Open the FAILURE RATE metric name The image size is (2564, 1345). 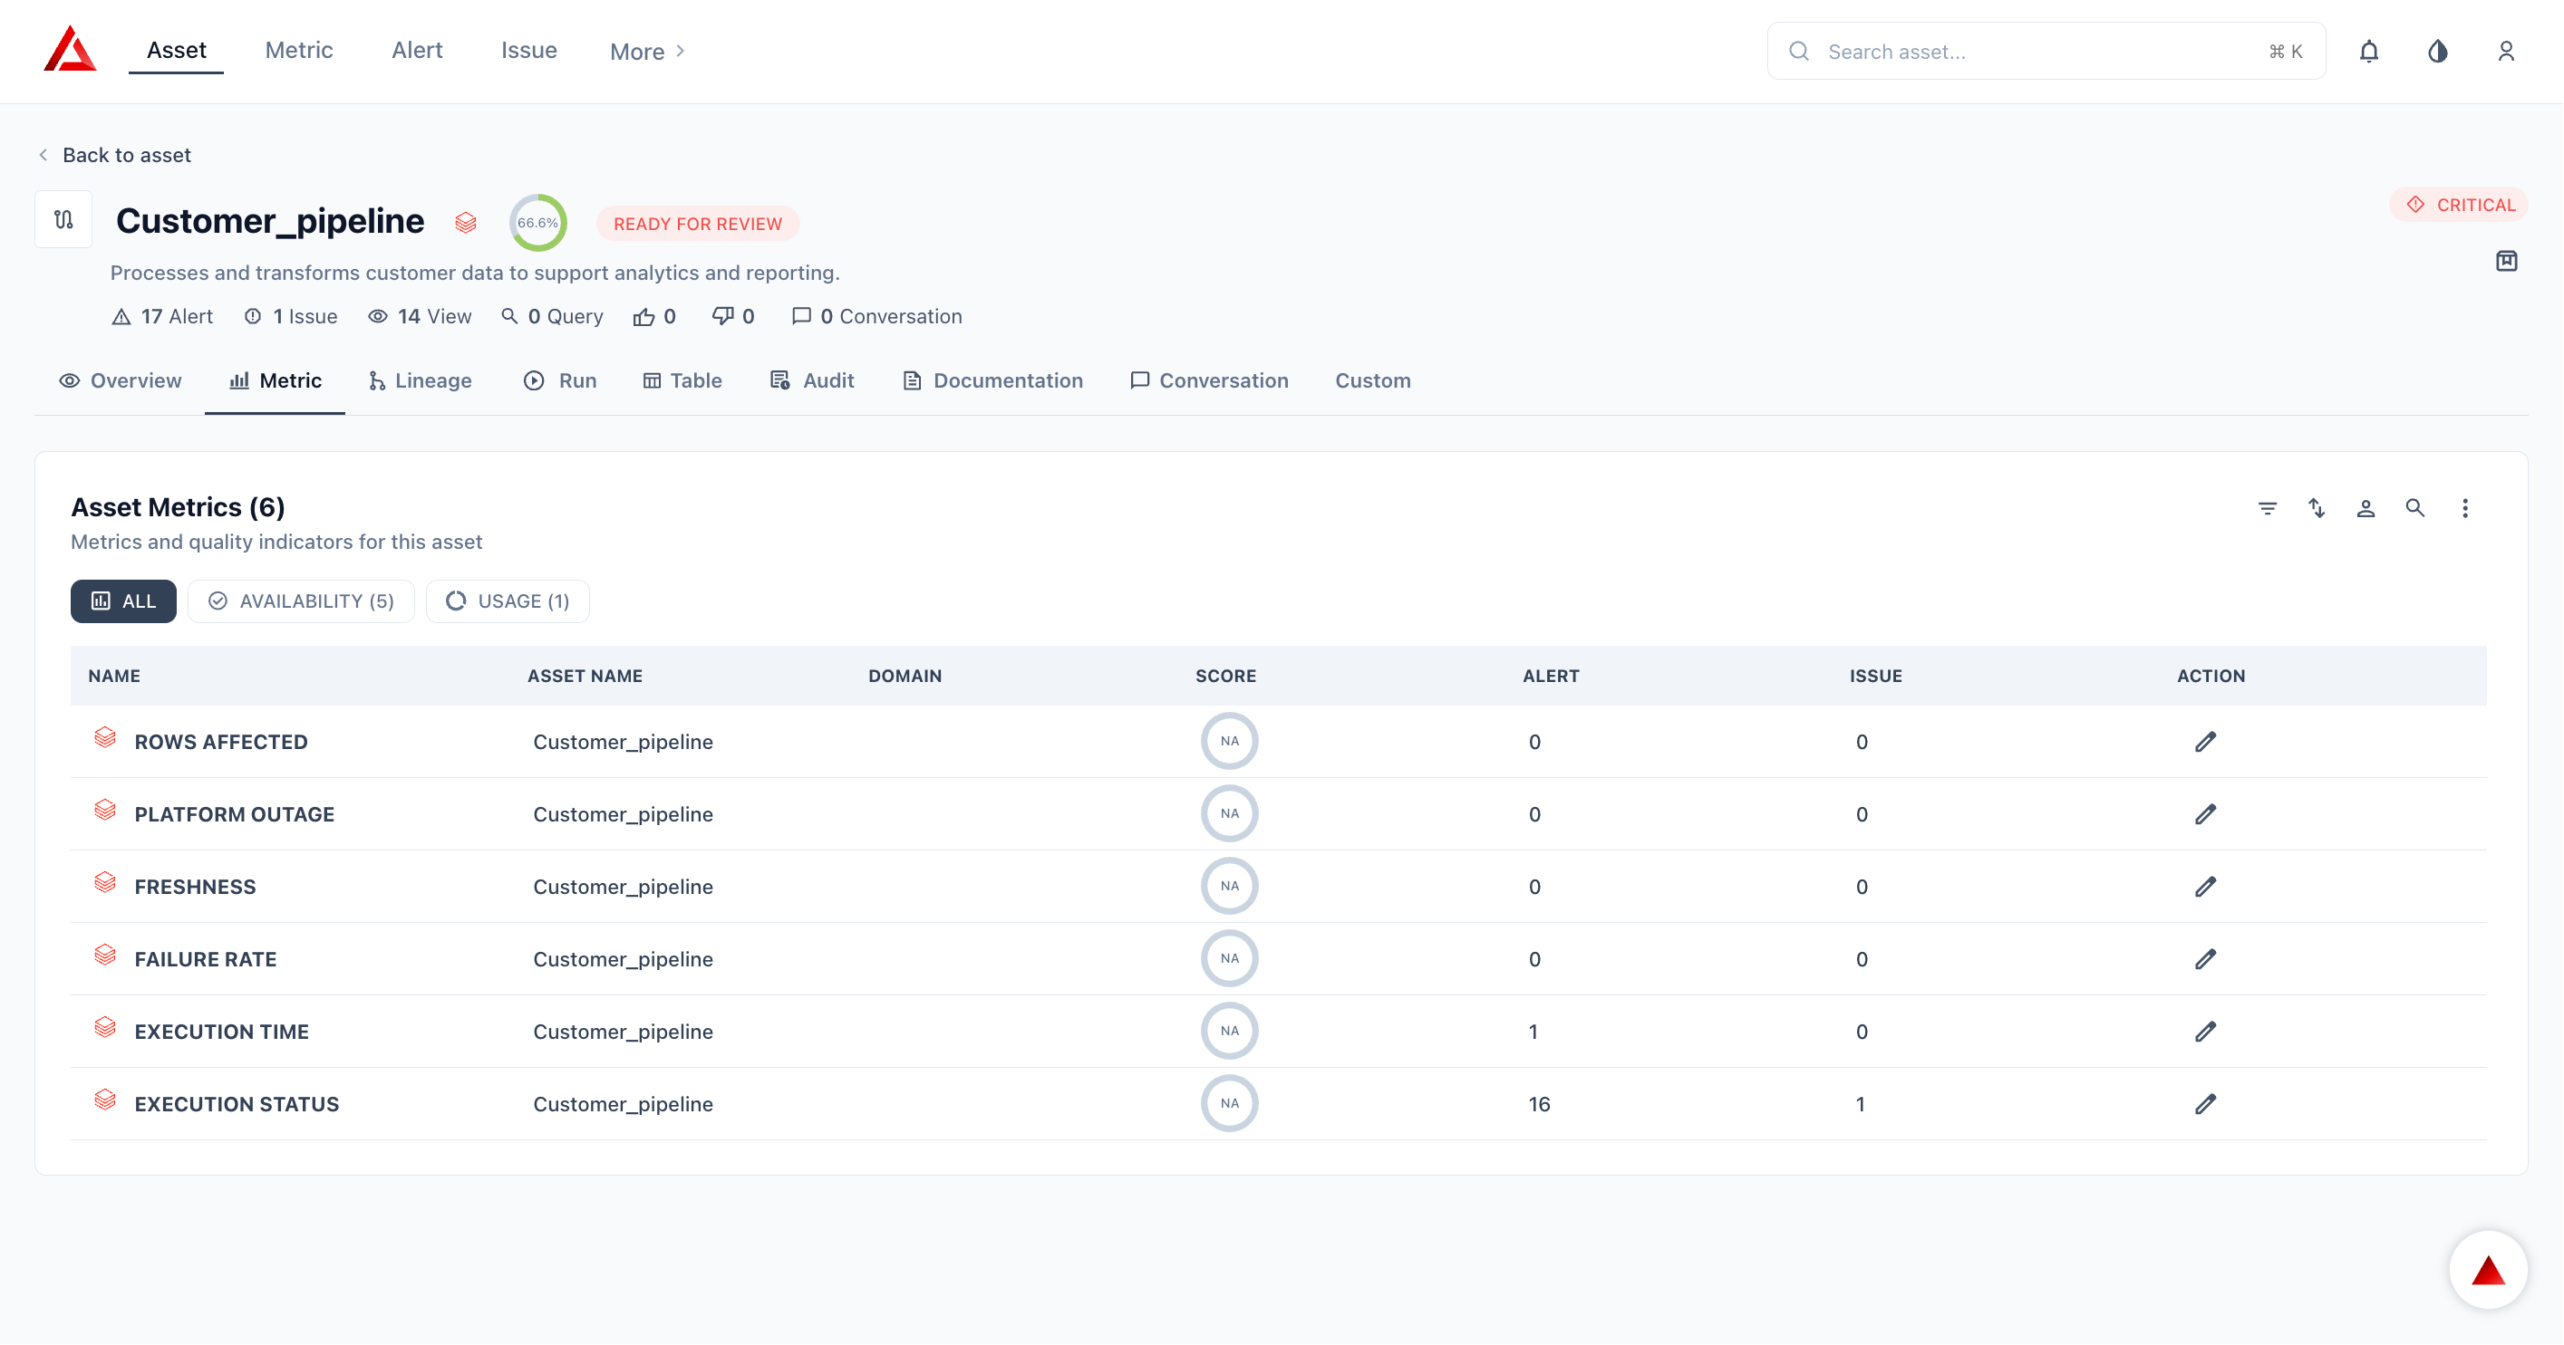pos(205,960)
